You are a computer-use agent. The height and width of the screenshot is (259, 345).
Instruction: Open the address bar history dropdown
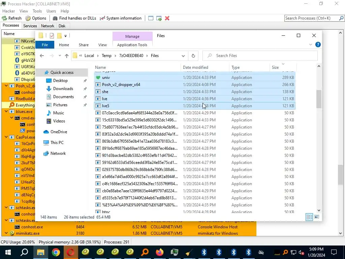click(x=183, y=56)
